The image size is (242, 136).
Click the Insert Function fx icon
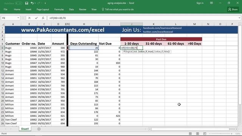click(x=43, y=18)
